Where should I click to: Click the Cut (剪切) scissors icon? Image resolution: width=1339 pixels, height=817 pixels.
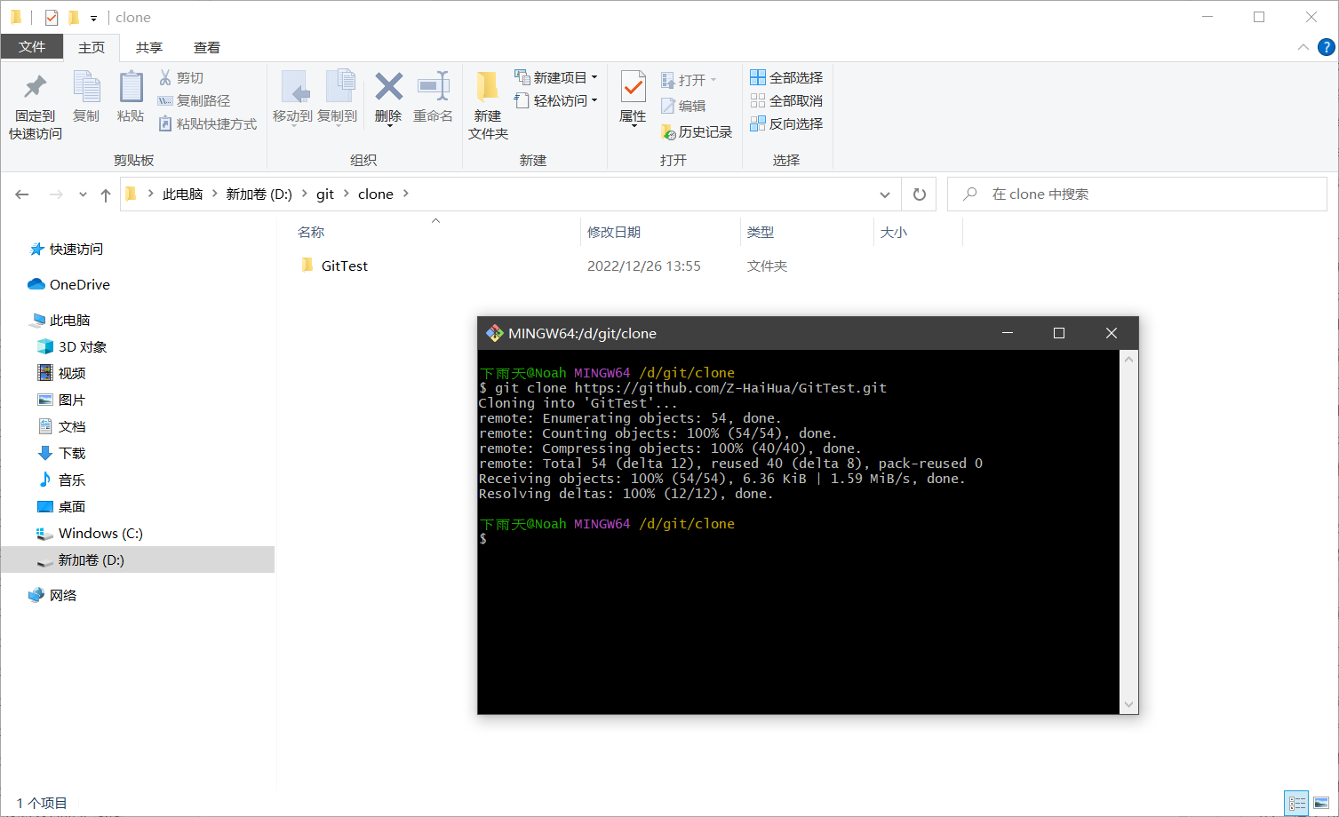165,78
